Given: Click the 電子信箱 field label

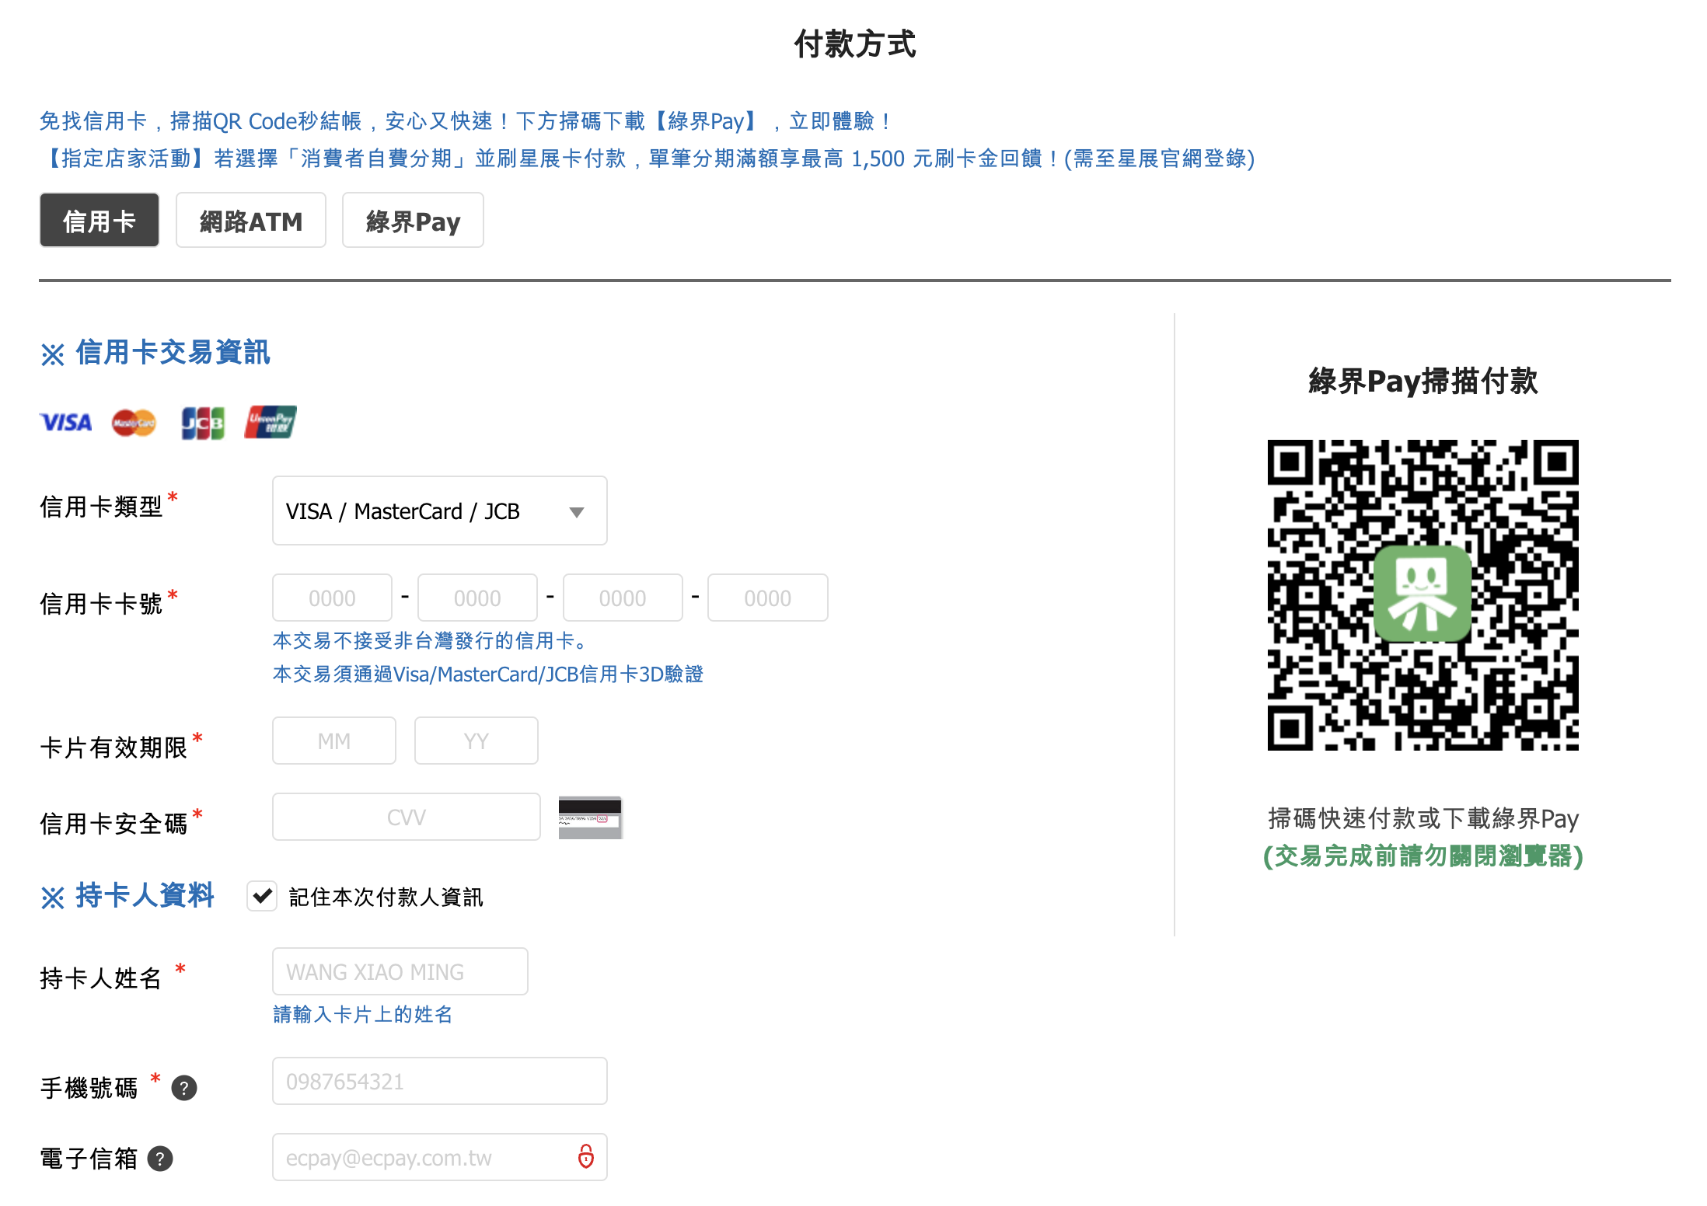Looking at the screenshot, I should [89, 1159].
